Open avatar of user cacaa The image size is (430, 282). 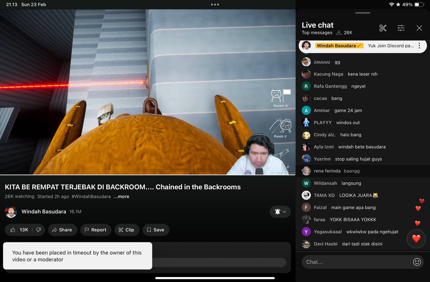tap(306, 98)
